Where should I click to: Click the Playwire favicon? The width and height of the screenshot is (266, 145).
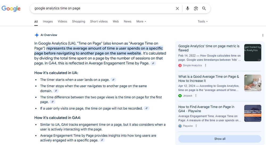coord(180,126)
